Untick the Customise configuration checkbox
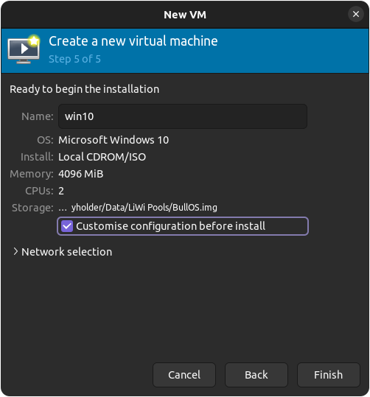The width and height of the screenshot is (370, 397). coord(67,226)
